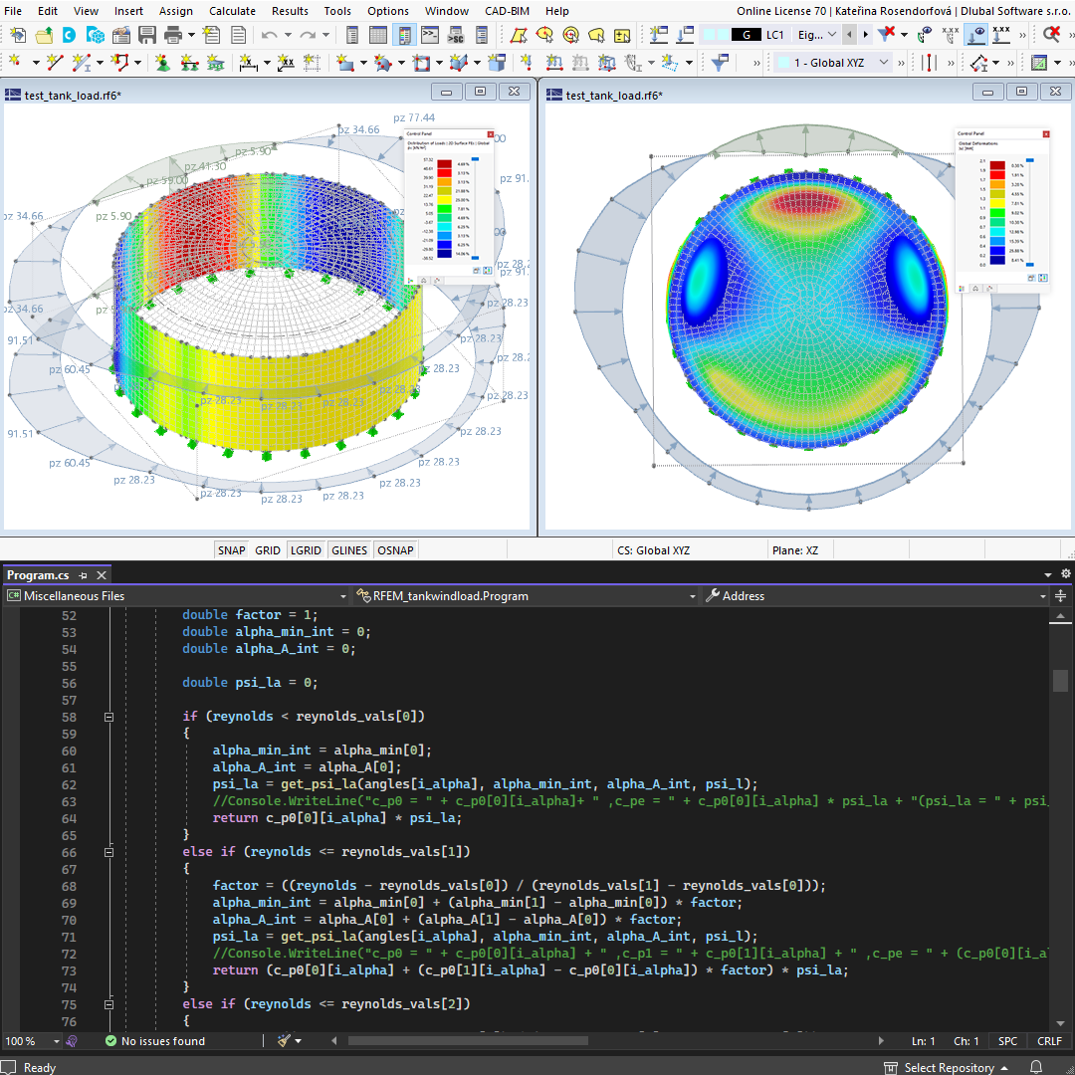Enable the GRID toggle
1075x1075 pixels.
click(267, 548)
